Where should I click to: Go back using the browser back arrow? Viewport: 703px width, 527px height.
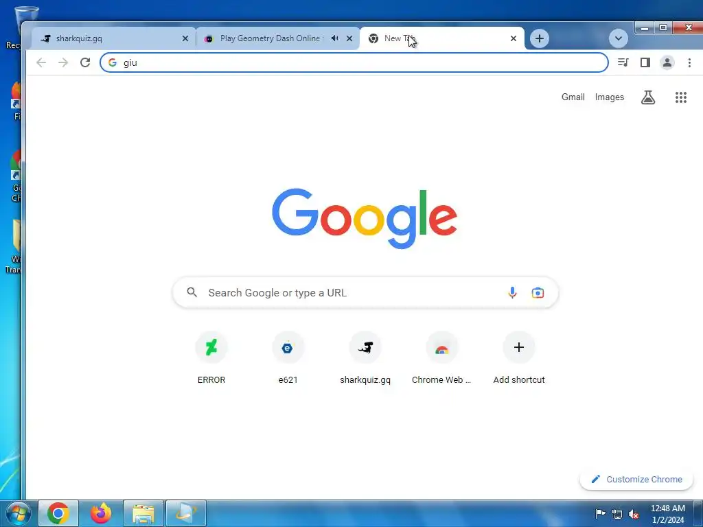(x=41, y=62)
